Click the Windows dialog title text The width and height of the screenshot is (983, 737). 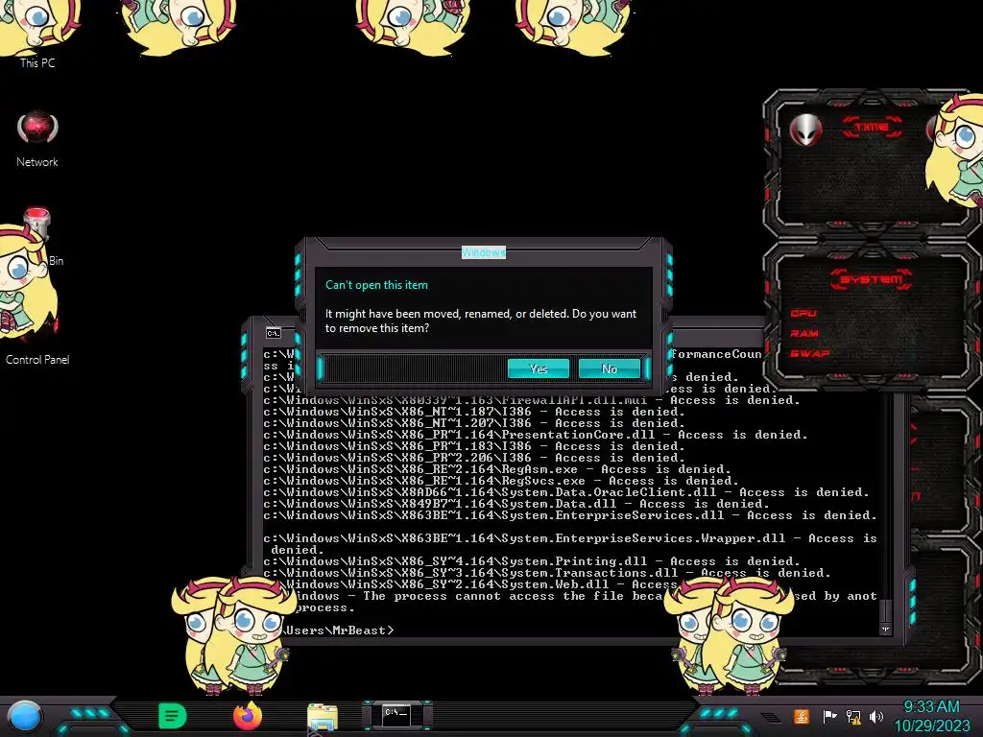pos(484,252)
